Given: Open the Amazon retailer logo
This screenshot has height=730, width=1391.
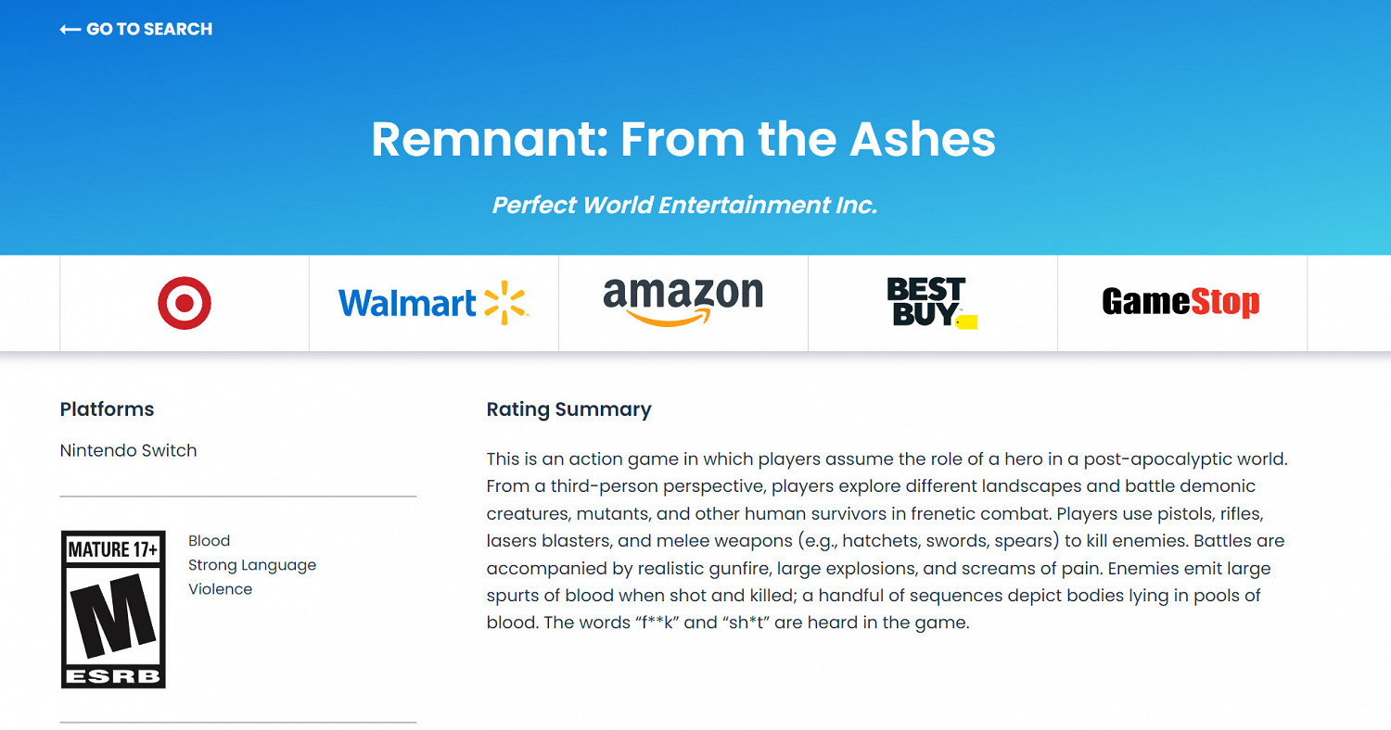Looking at the screenshot, I should (683, 302).
